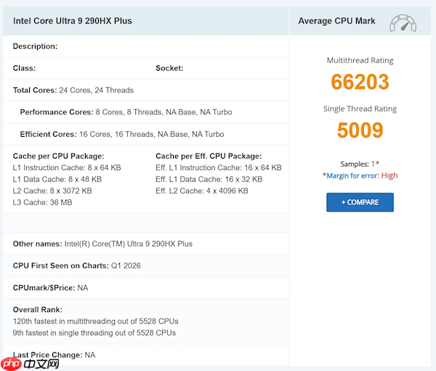Select the Intel Core Ultra 9 290HX Plus heading
436x371 pixels.
(72, 21)
